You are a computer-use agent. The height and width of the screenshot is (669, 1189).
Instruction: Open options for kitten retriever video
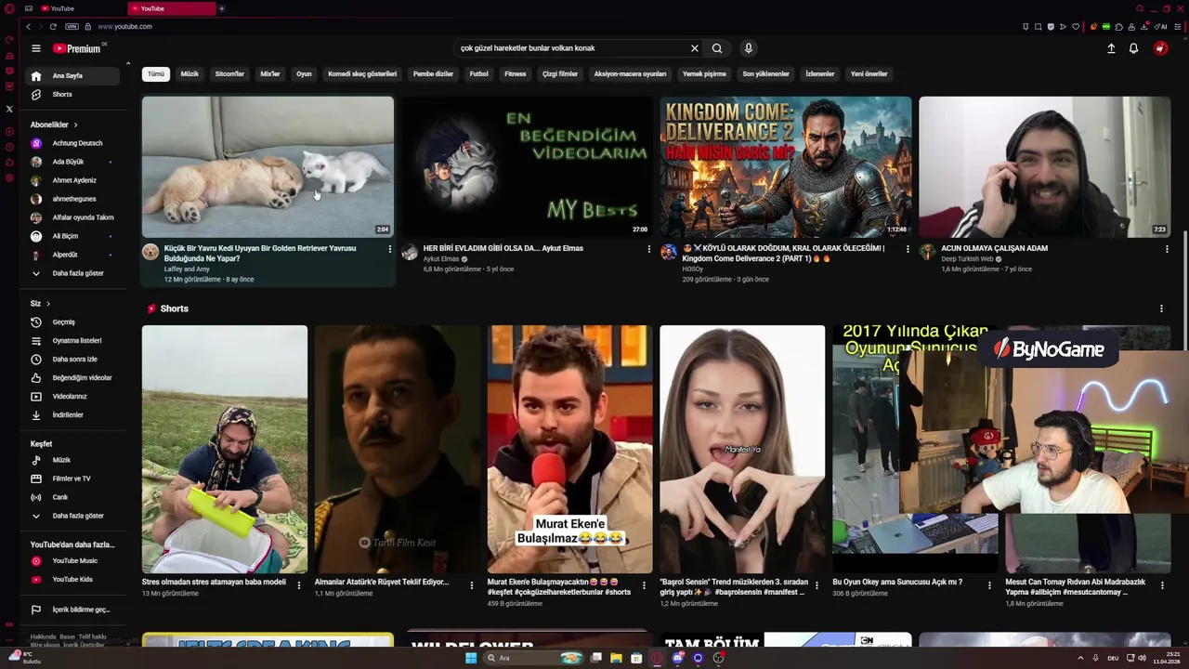coord(389,249)
